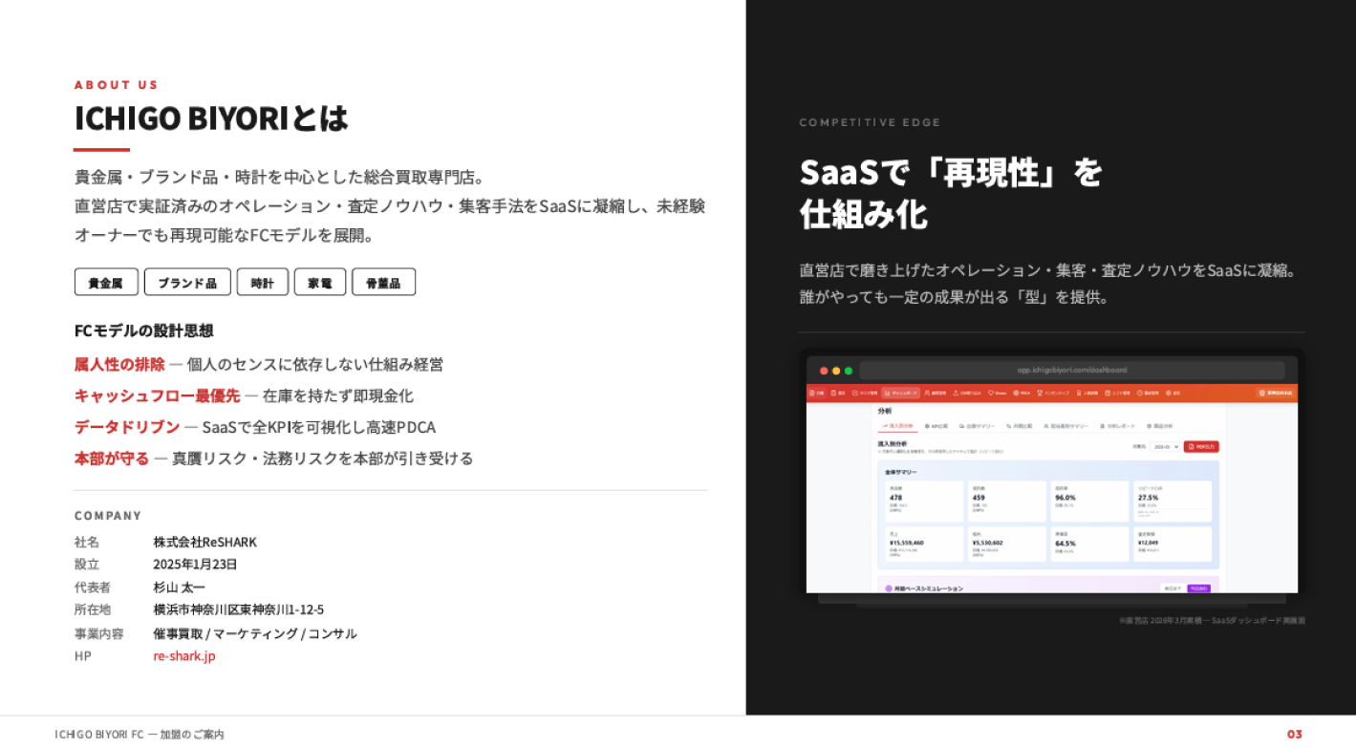Image resolution: width=1356 pixels, height=748 pixels.
Task: Click the COMPANY section label
Action: tap(108, 516)
